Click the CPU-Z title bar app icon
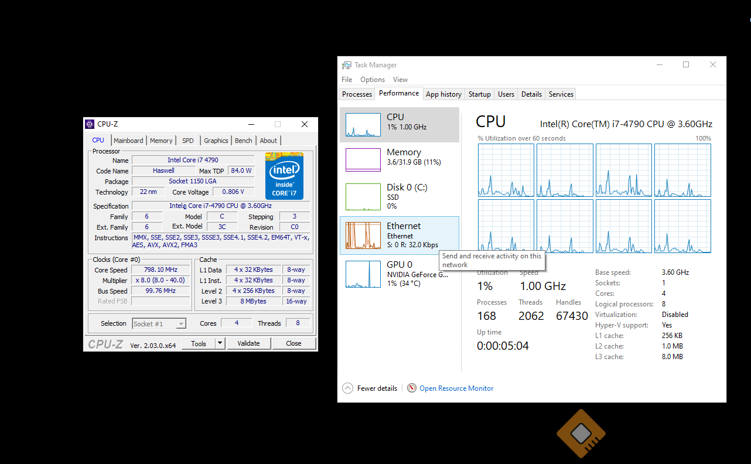 (x=90, y=124)
